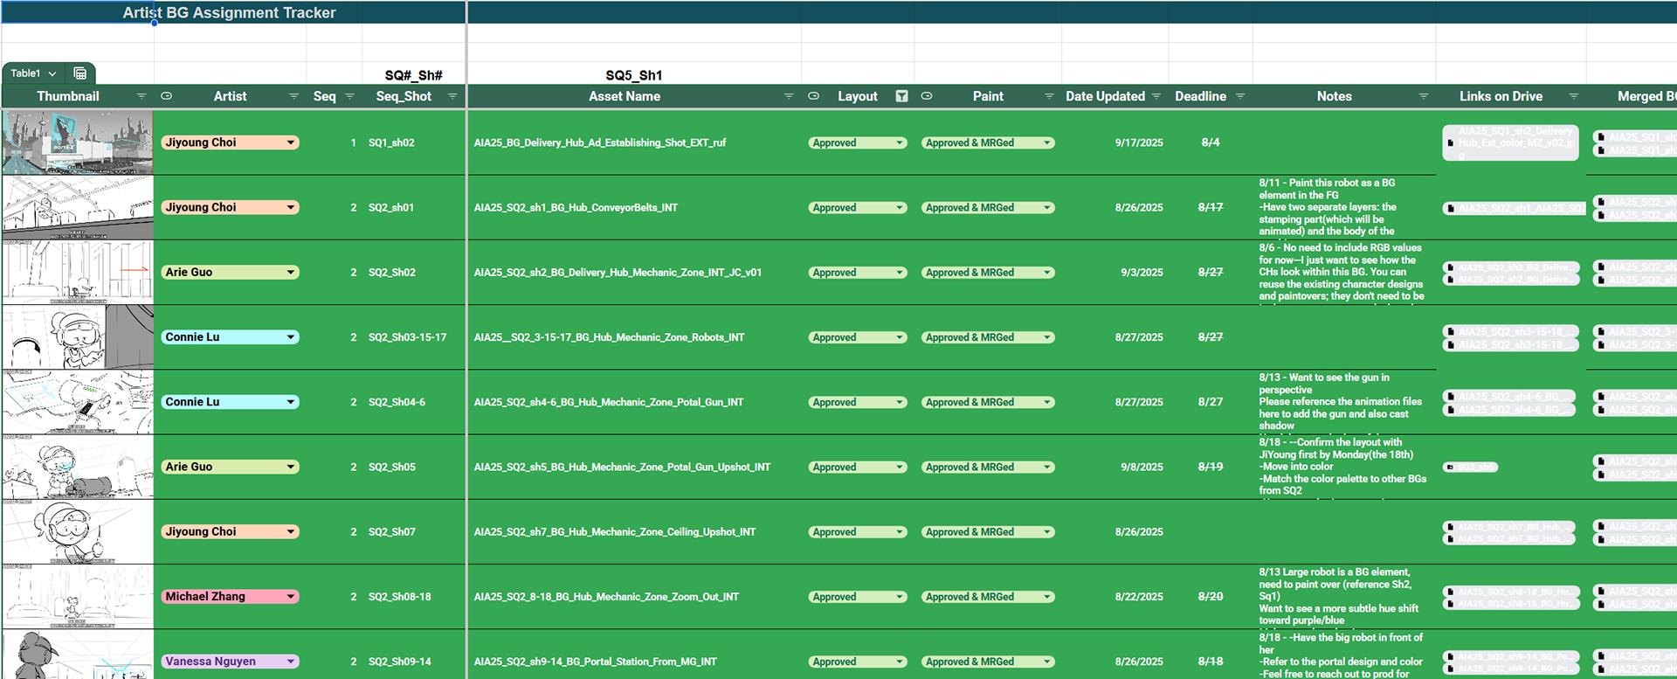This screenshot has width=1677, height=679.
Task: Select the SQ2_sh01 conveyor belts thumbnail
Action: (78, 207)
